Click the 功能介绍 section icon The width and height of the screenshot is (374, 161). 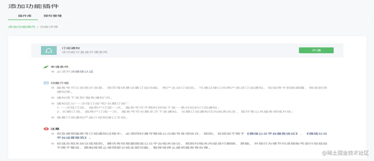click(x=46, y=83)
